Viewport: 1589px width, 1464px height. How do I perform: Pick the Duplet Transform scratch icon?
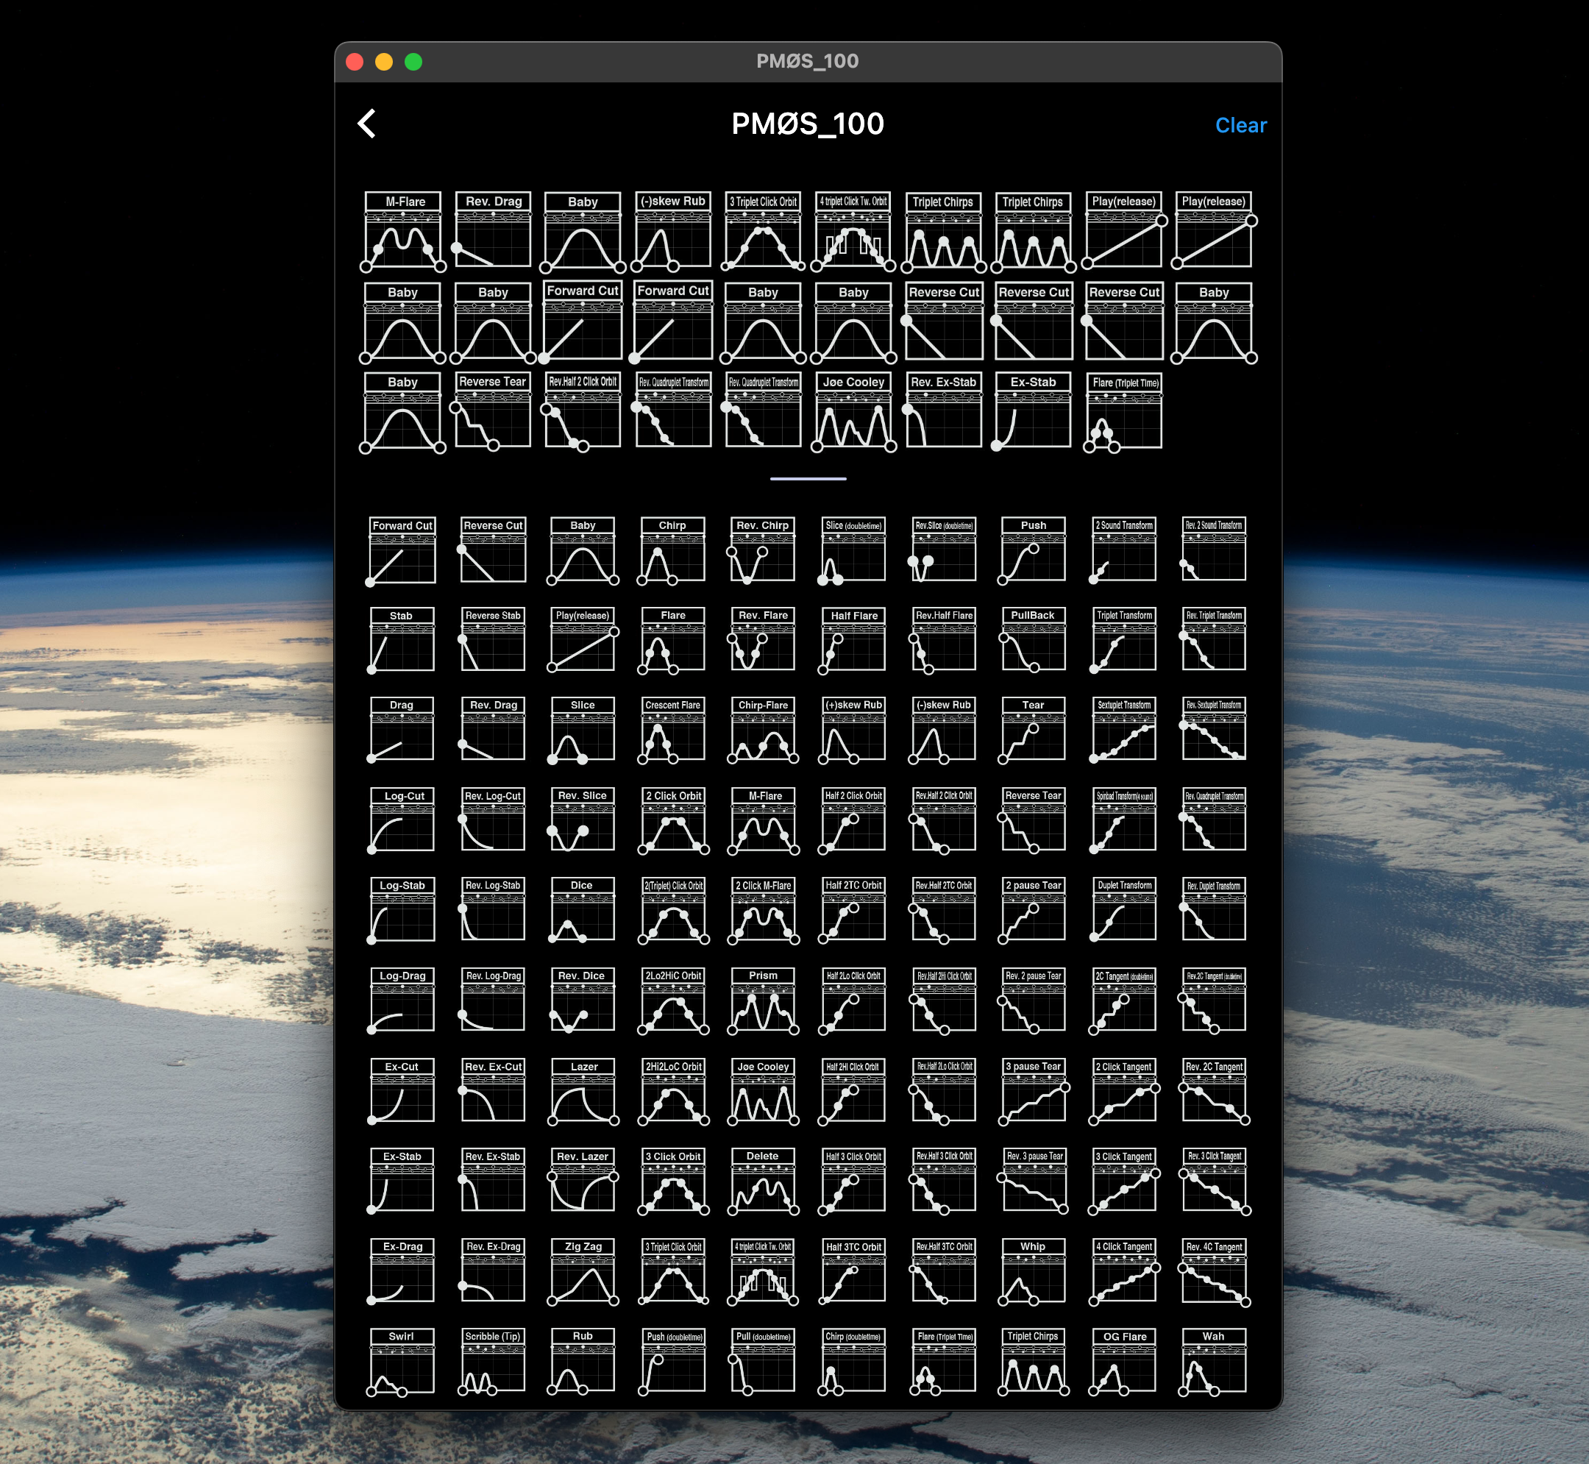(x=1124, y=910)
